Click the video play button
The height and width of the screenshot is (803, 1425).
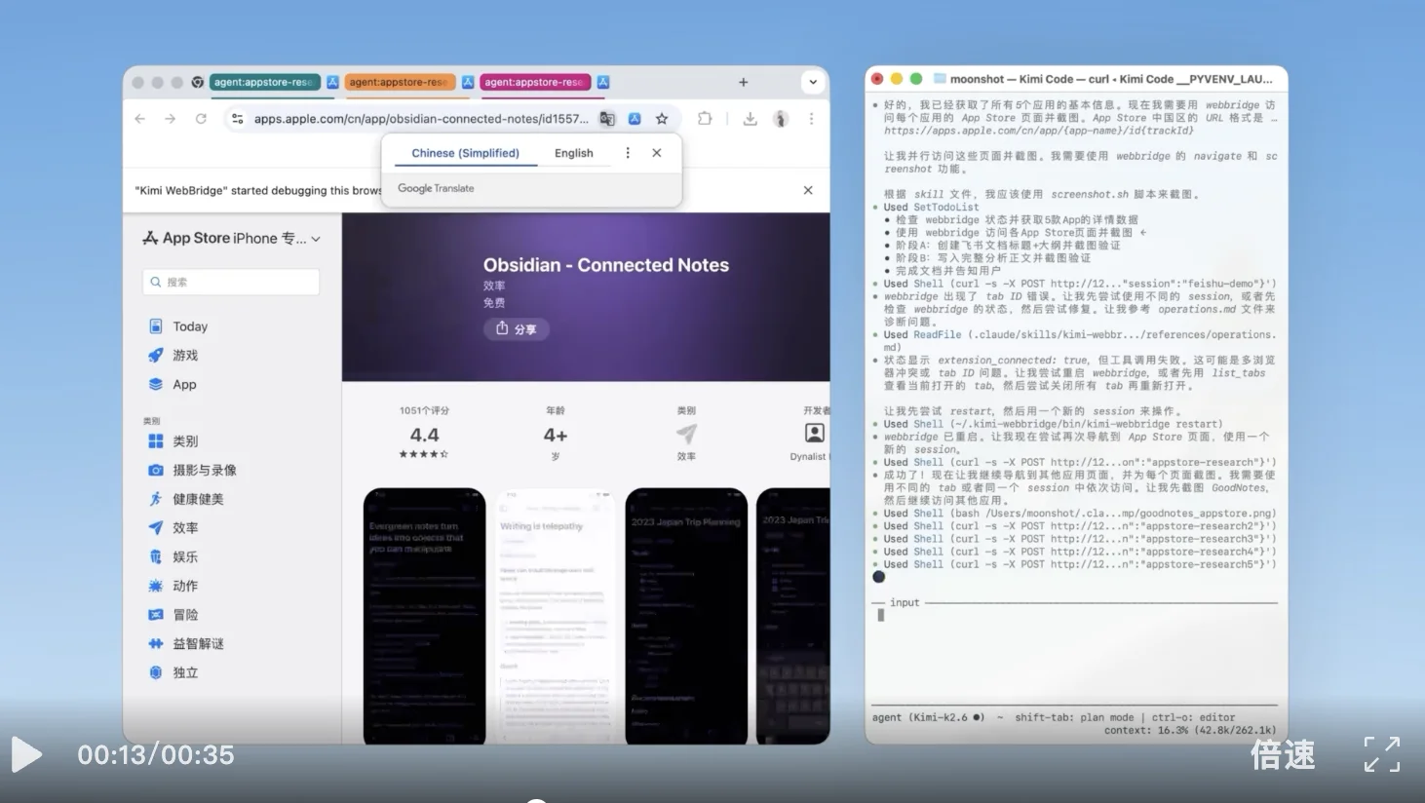(26, 754)
